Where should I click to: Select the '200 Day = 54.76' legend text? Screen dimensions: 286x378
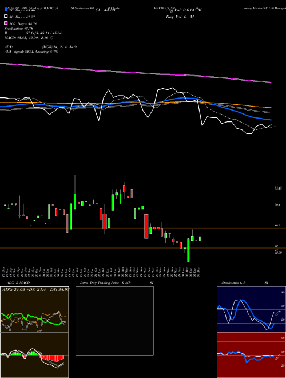coord(23,24)
